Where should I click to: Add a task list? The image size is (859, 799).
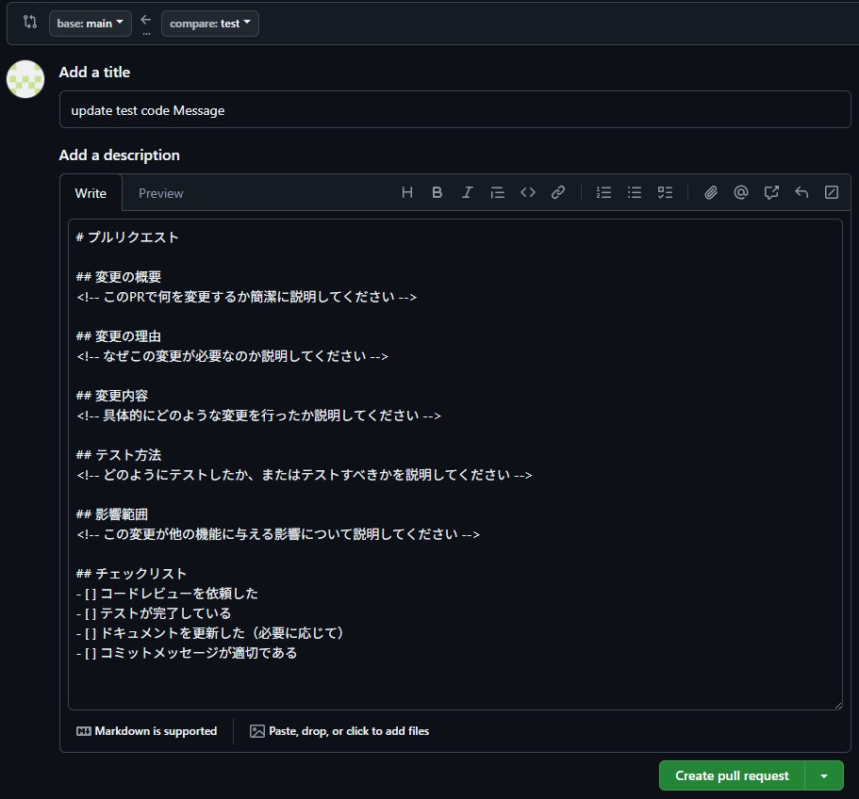[664, 192]
